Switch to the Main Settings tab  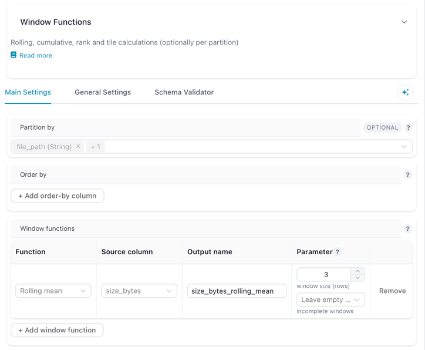pyautogui.click(x=28, y=92)
